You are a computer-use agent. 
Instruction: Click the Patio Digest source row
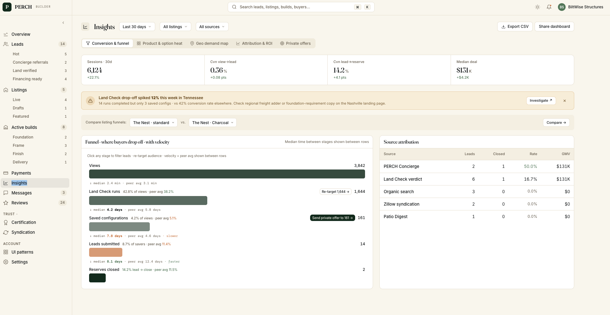click(477, 217)
